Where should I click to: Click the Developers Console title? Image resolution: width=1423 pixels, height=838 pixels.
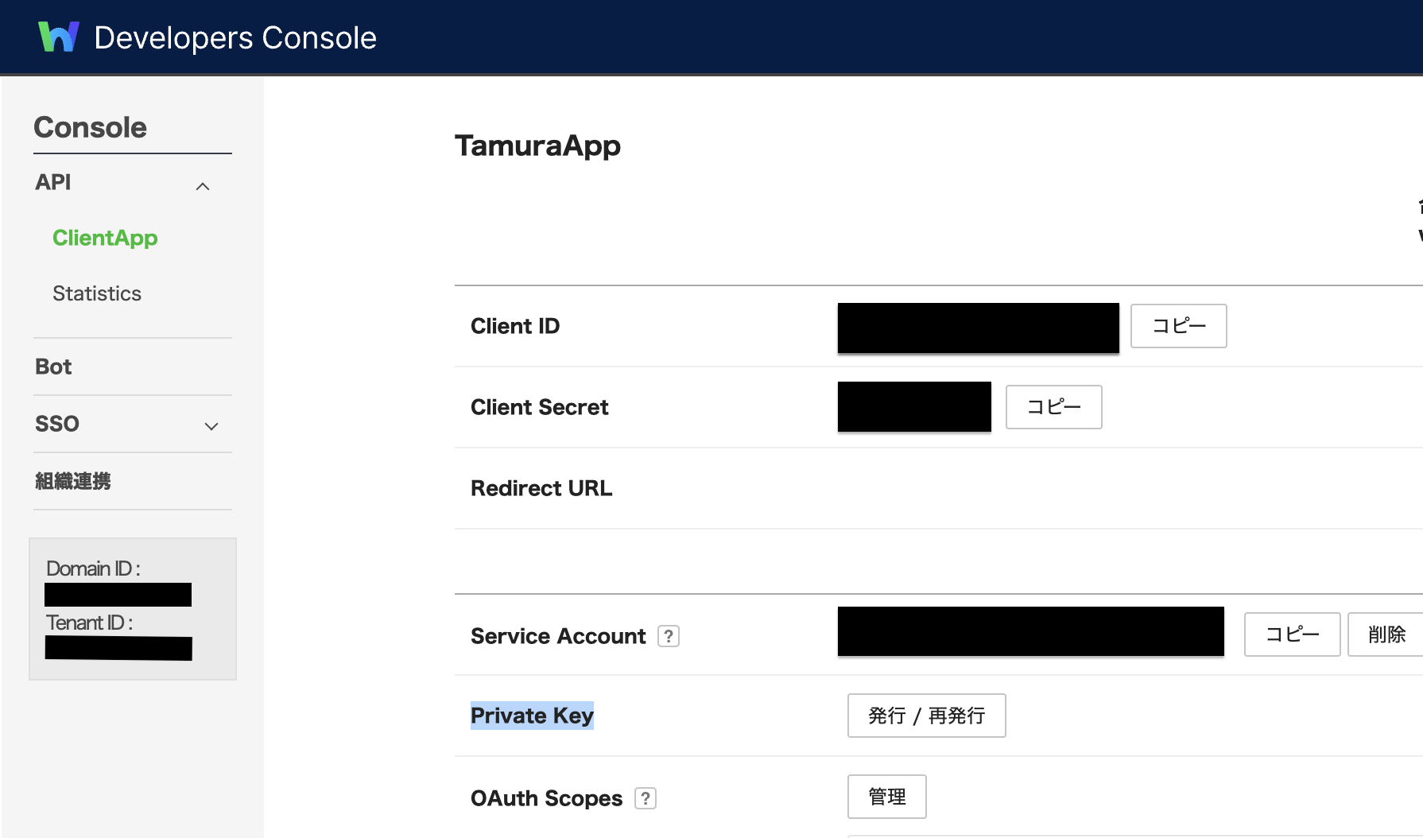coord(235,37)
